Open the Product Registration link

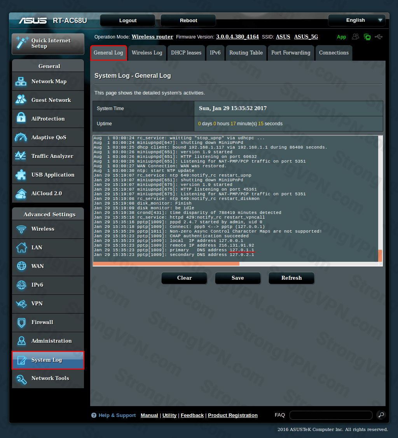[233, 415]
